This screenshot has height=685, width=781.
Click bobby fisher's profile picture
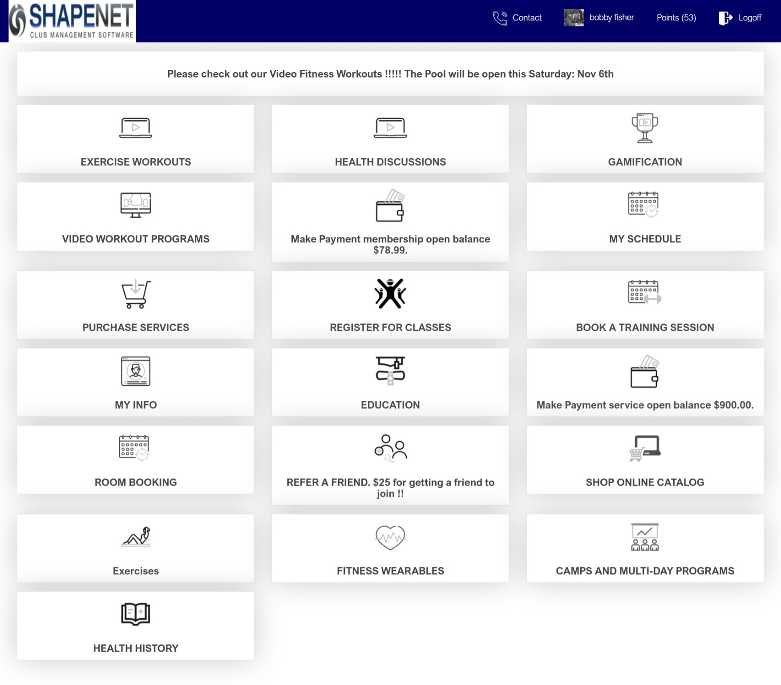point(573,17)
